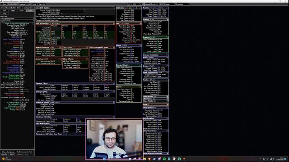The height and width of the screenshot is (162, 289).
Task: Collapse the Attributes section
Action: tap(140, 8)
